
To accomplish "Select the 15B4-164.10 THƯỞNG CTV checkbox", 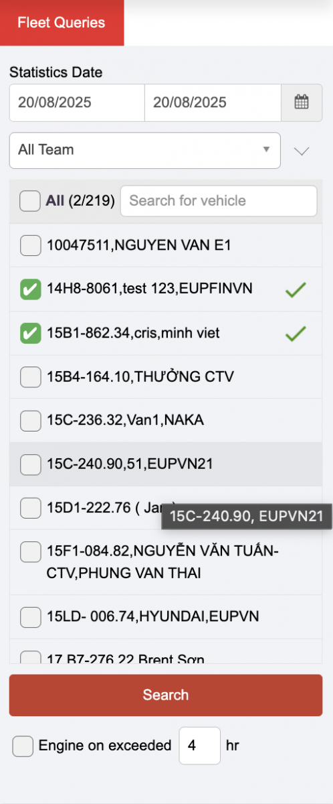I will click(30, 377).
